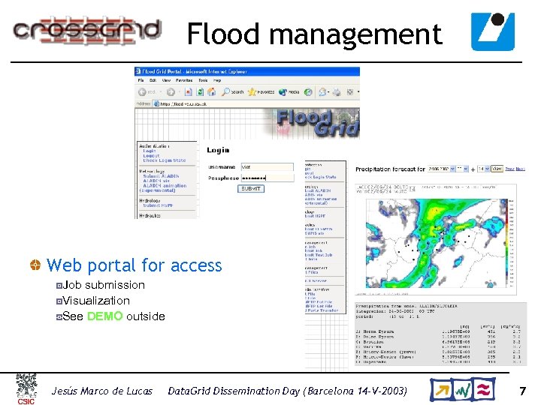Follow the Next forecast link
Image resolution: width=541 pixels, height=405 pixels.
pos(520,169)
